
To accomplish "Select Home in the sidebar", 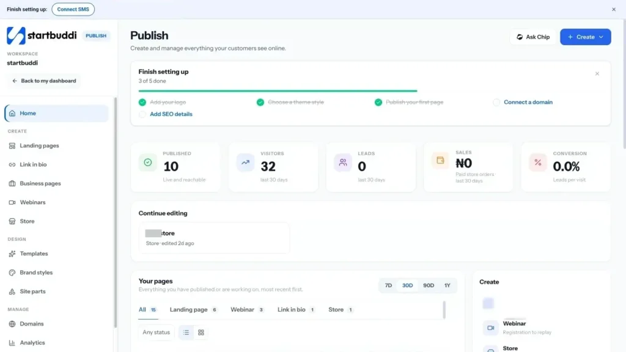I will (56, 113).
